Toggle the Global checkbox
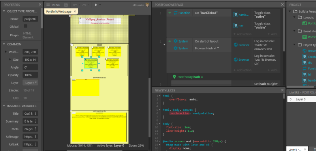The image size is (316, 151). click(26, 26)
